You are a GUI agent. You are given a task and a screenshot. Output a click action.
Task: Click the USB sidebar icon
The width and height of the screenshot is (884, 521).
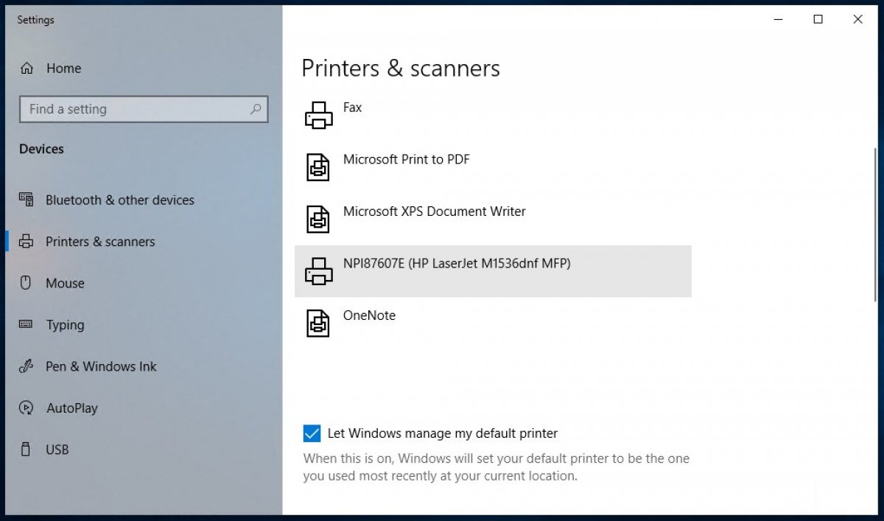(27, 450)
